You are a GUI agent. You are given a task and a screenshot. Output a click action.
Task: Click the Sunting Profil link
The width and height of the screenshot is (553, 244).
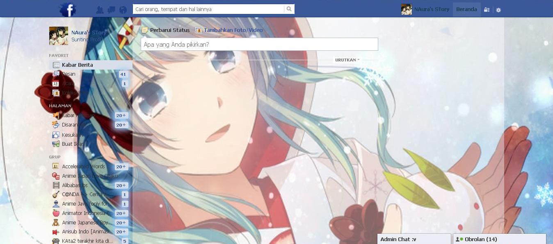point(86,40)
